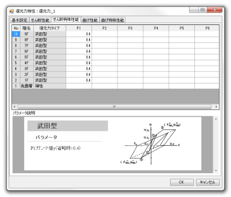The image size is (231, 197).
Task: Switch to the 基本設定 tab
Action: coord(19,20)
